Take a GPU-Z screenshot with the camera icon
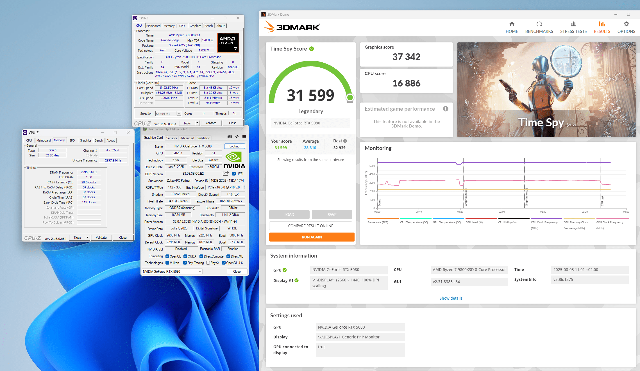Screen dimensions: 640x371 point(230,136)
